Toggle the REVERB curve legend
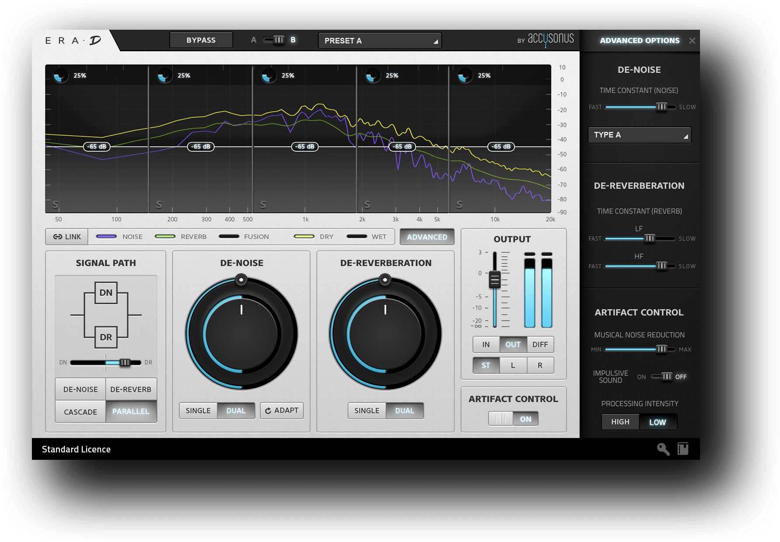Image resolution: width=780 pixels, height=542 pixels. [x=181, y=236]
